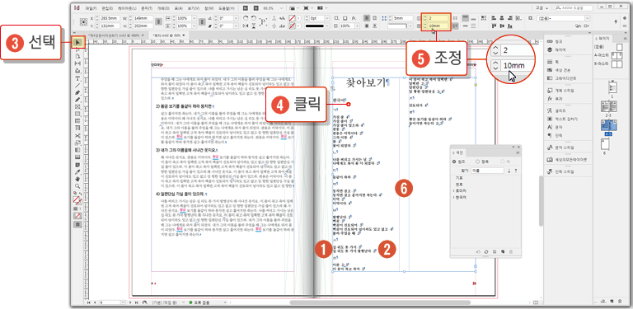
Task: Open the Stock (St) icon in menu bar
Action: coord(256,7)
